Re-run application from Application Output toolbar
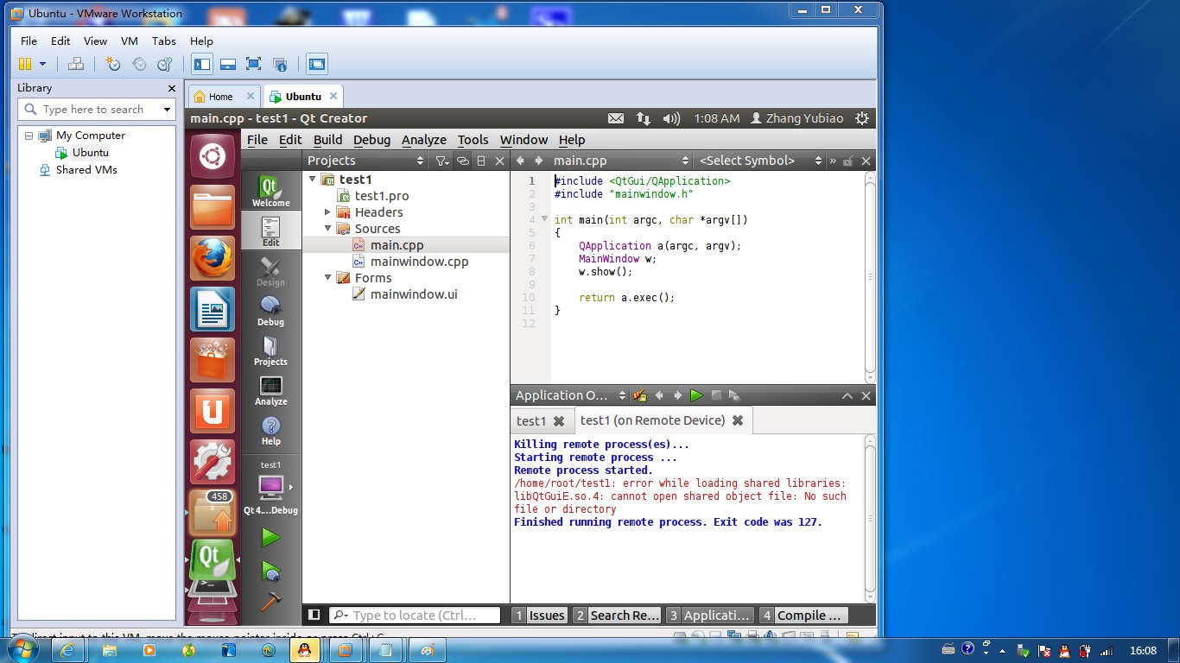Screen dimensions: 1180x663 pos(696,395)
